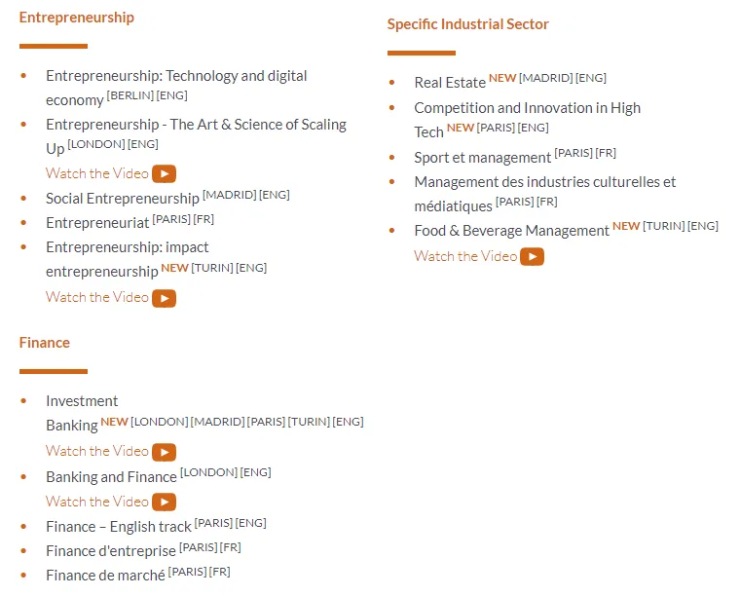
Task: Open Watch the Video for Scaling Up
Action: (x=97, y=173)
